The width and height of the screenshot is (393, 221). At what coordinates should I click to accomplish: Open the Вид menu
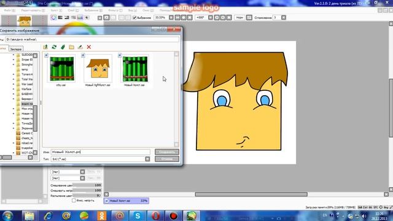tap(133, 10)
